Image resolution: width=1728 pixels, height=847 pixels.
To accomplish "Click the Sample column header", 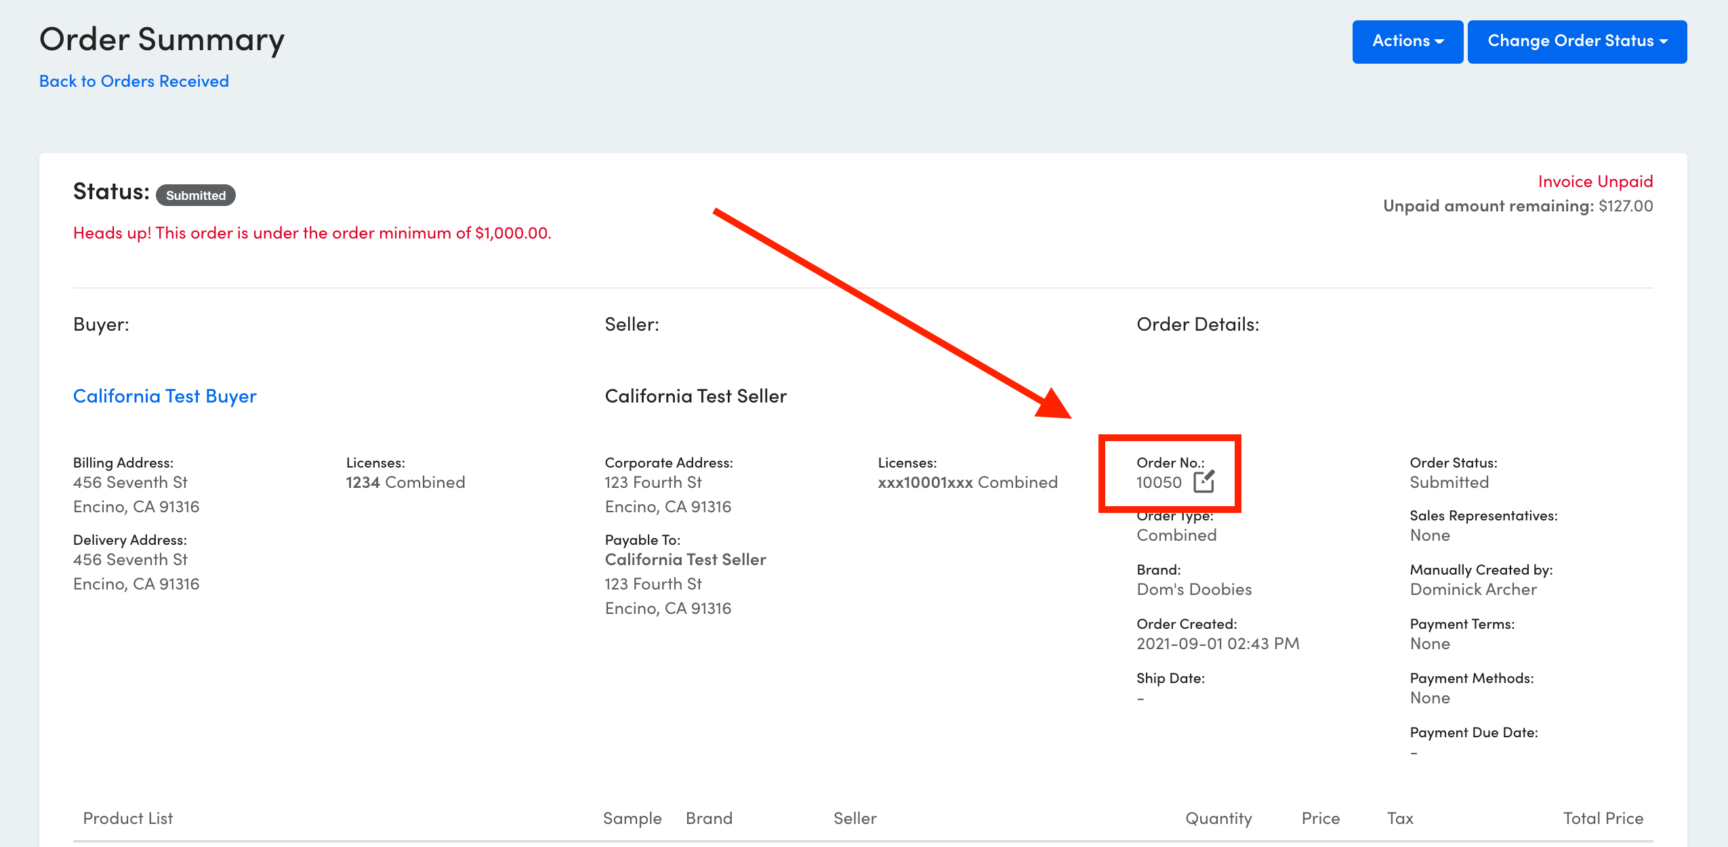I will [632, 819].
